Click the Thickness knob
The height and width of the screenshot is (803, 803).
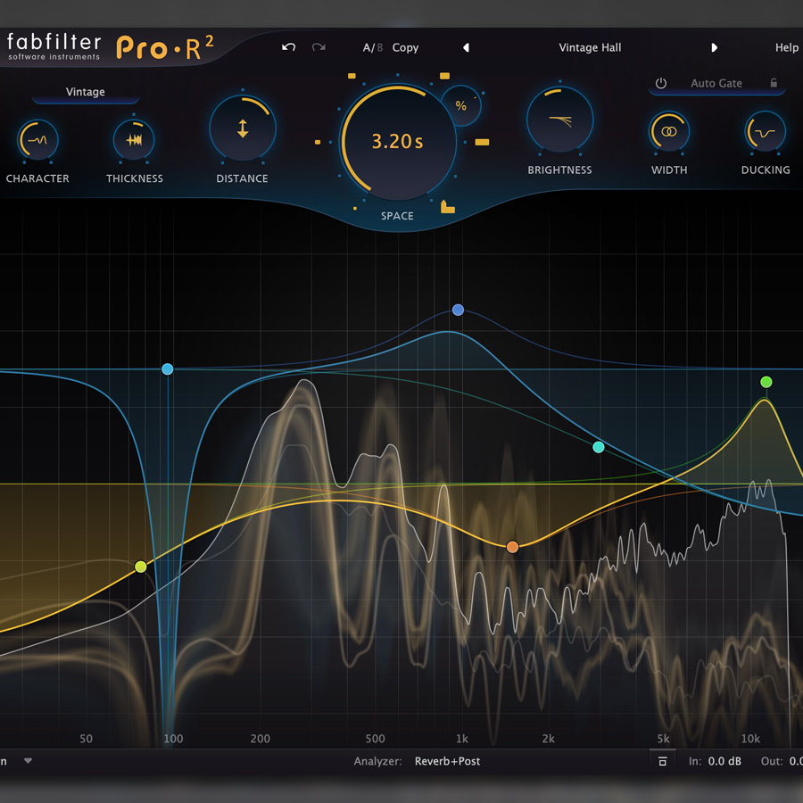click(x=134, y=140)
